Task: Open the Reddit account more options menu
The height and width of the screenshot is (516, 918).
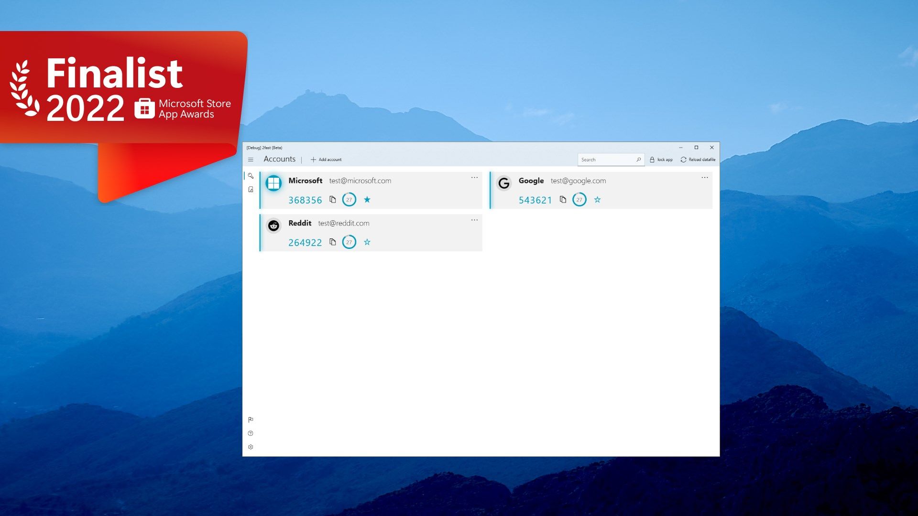Action: 474,220
